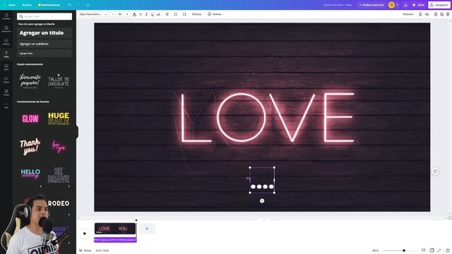Choose the BE BRAVE font combination

[x=59, y=175]
